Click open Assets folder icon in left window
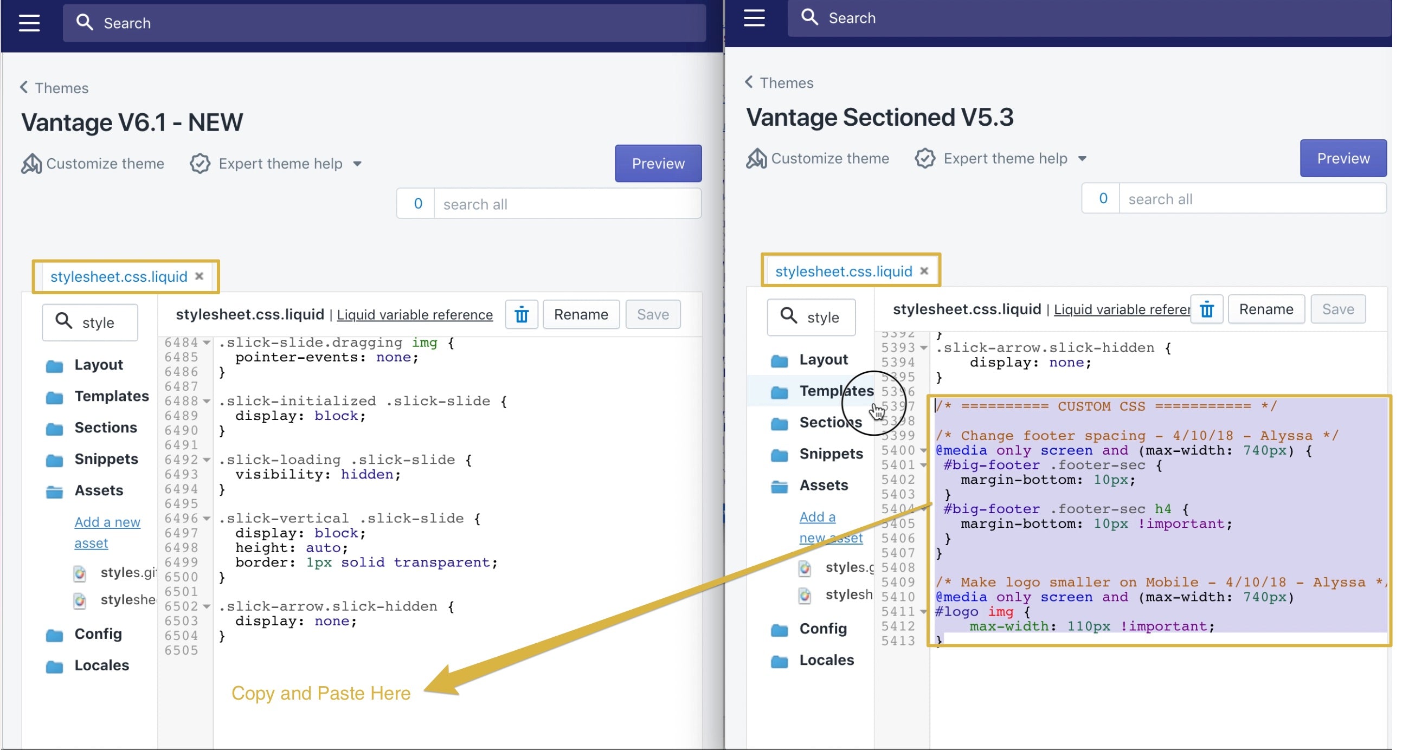The height and width of the screenshot is (750, 1415). point(54,492)
